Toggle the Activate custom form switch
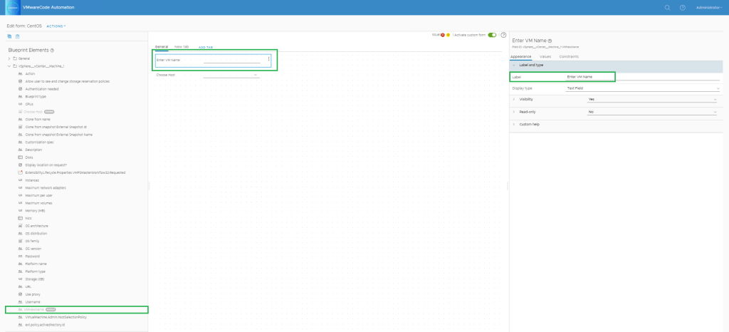729x332 pixels. point(492,35)
